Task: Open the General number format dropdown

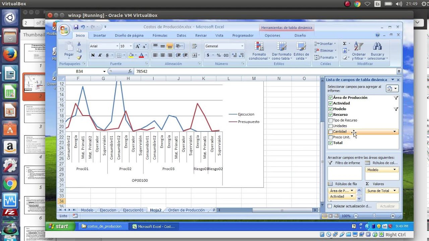Action: point(242,46)
